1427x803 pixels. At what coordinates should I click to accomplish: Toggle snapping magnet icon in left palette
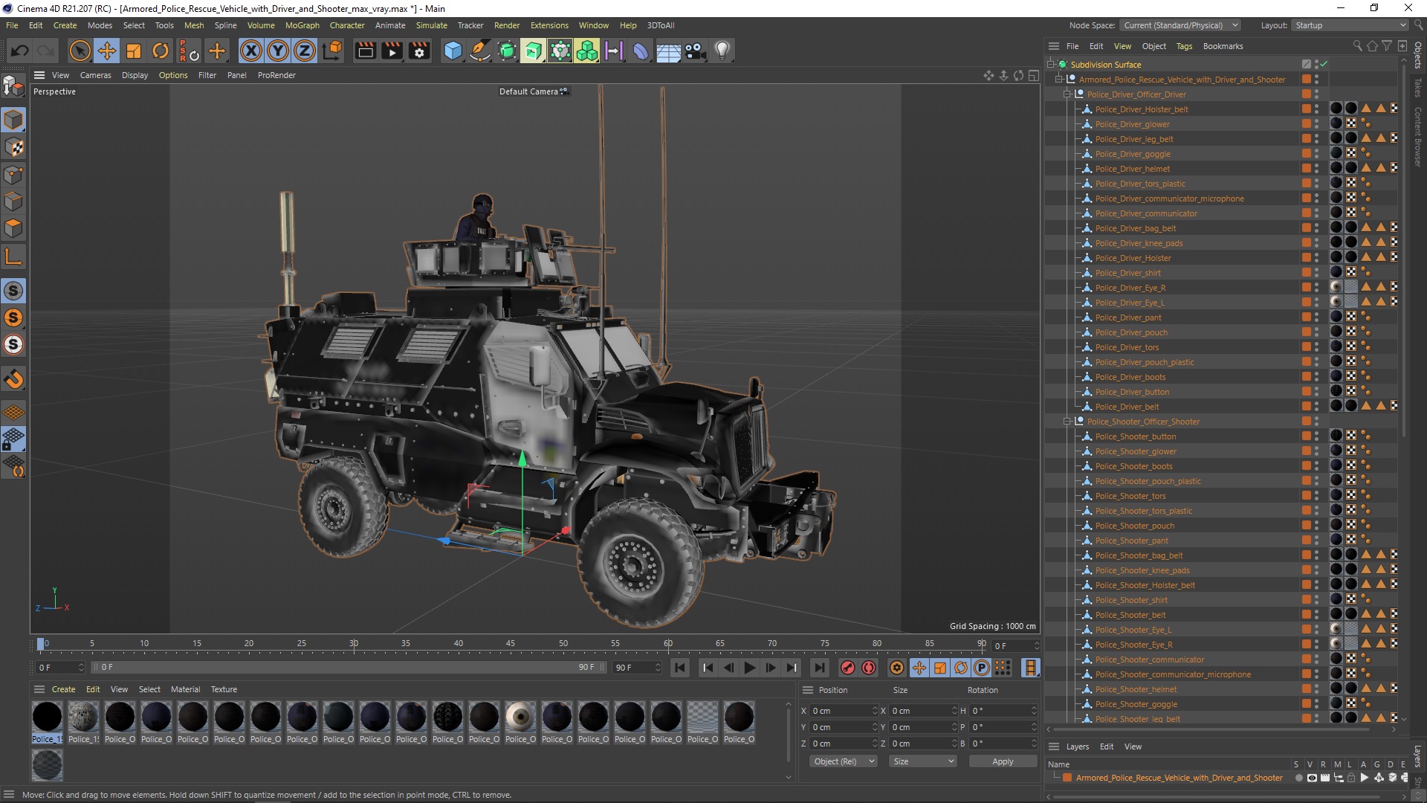click(13, 379)
